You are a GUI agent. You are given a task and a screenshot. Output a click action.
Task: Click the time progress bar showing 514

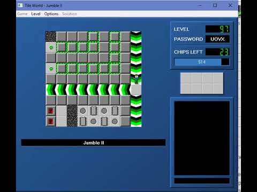coord(202,62)
